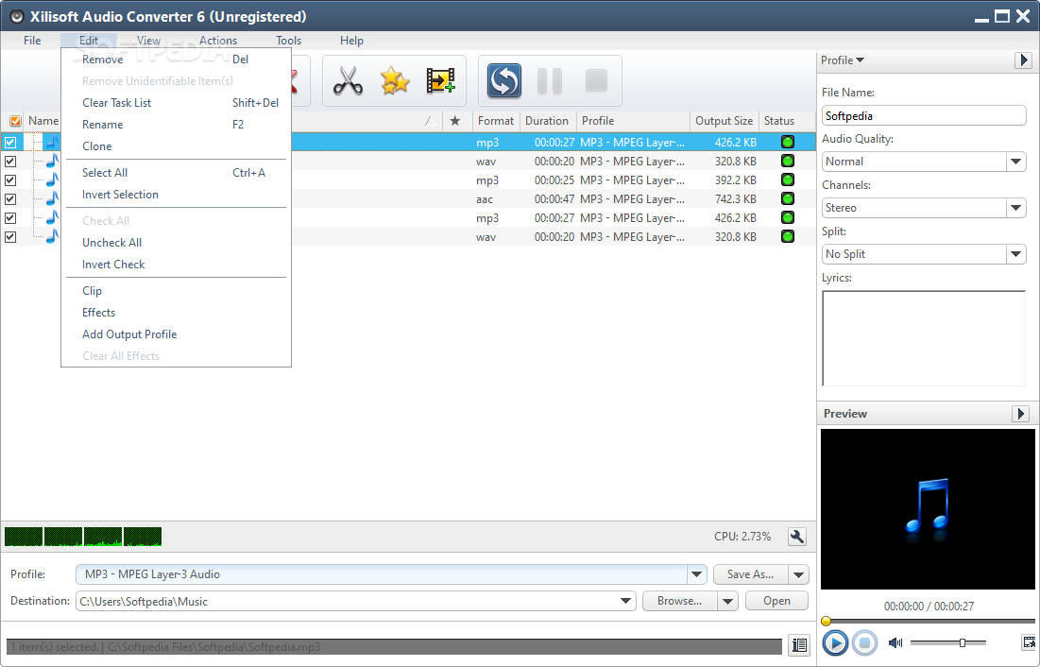Open the Tools menu

[x=288, y=41]
